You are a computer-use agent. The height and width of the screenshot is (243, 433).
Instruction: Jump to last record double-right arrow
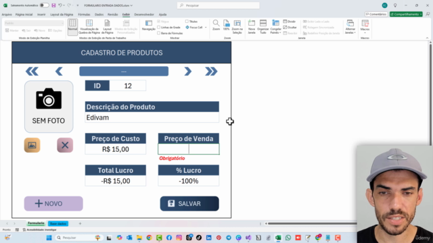211,72
